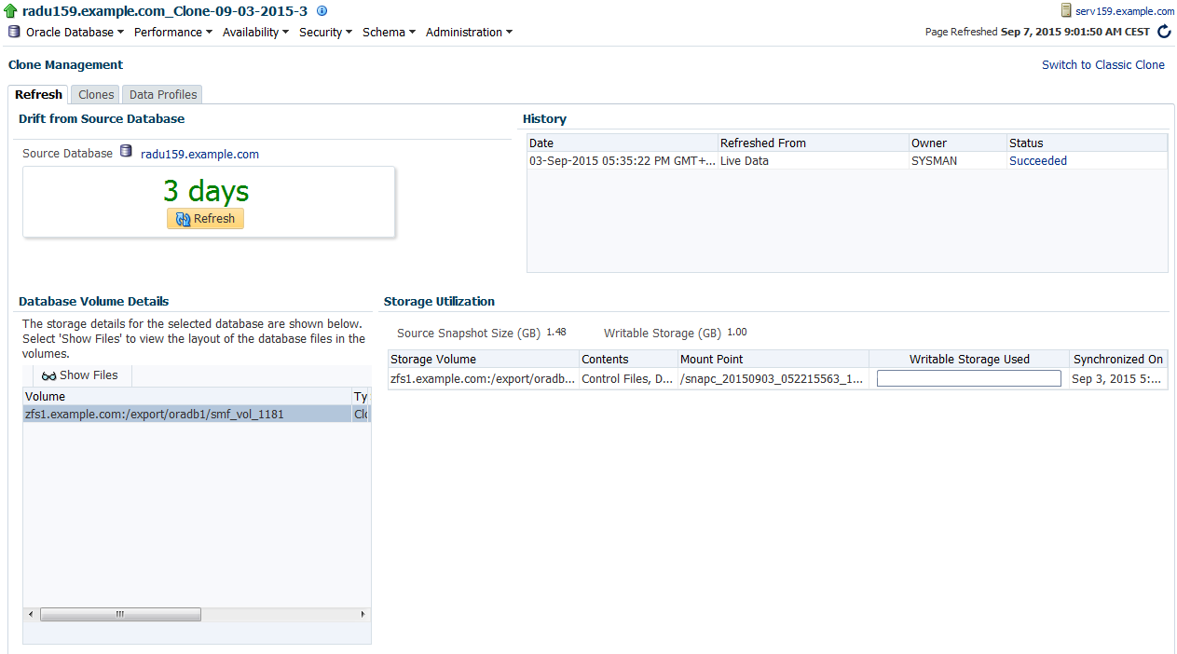The width and height of the screenshot is (1177, 654).
Task: Switch to the Data Profiles tab
Action: tap(163, 94)
